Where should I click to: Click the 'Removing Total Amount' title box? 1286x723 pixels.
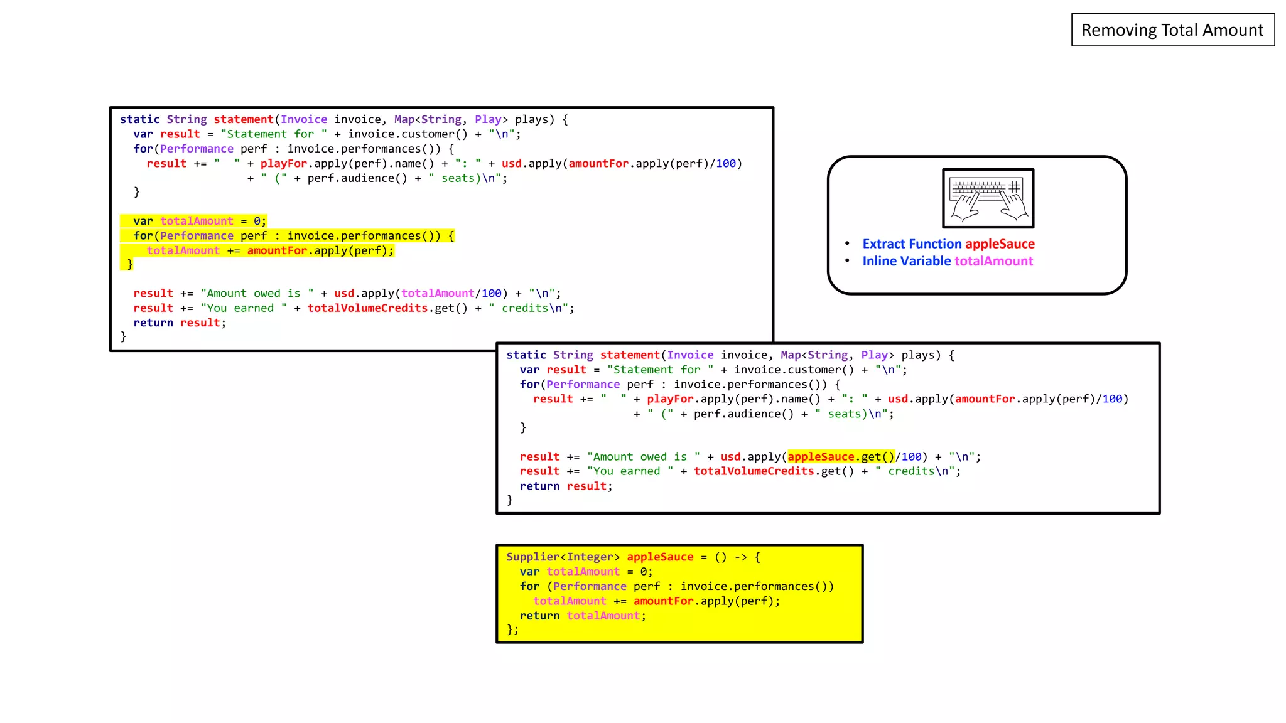point(1172,30)
